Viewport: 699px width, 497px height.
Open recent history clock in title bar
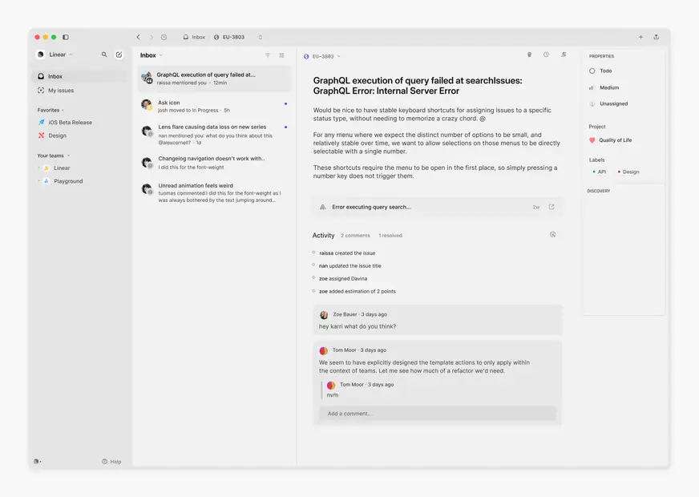tap(164, 37)
